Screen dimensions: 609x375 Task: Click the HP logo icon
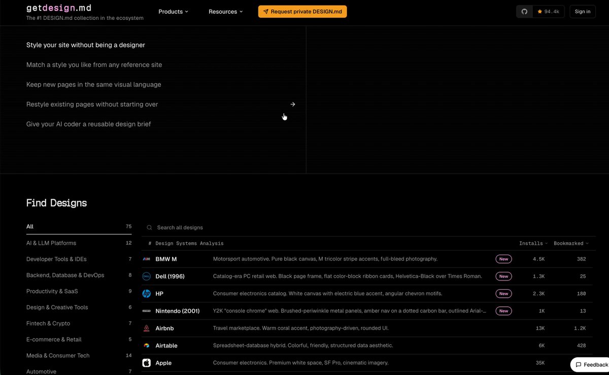pos(146,294)
